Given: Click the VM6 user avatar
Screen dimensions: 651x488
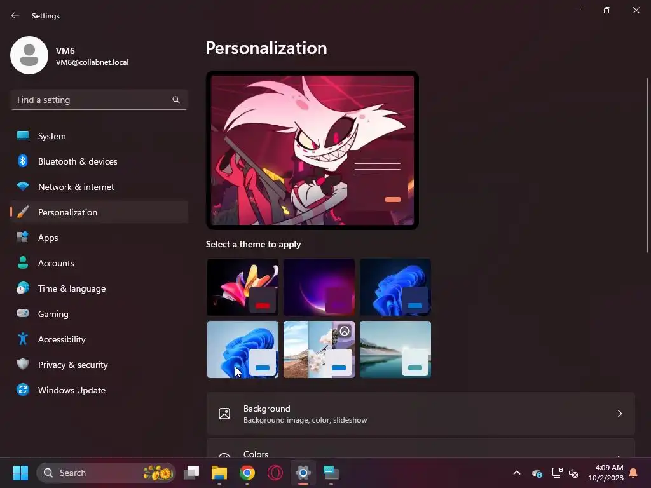Looking at the screenshot, I should coord(29,55).
